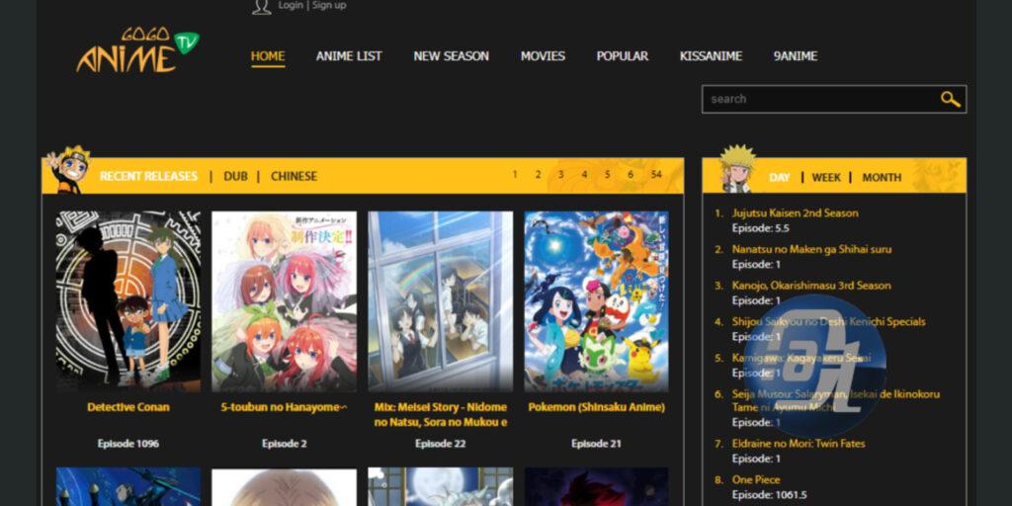This screenshot has height=506, width=1012.
Task: Click the GogoAnime TV logo
Action: click(138, 49)
